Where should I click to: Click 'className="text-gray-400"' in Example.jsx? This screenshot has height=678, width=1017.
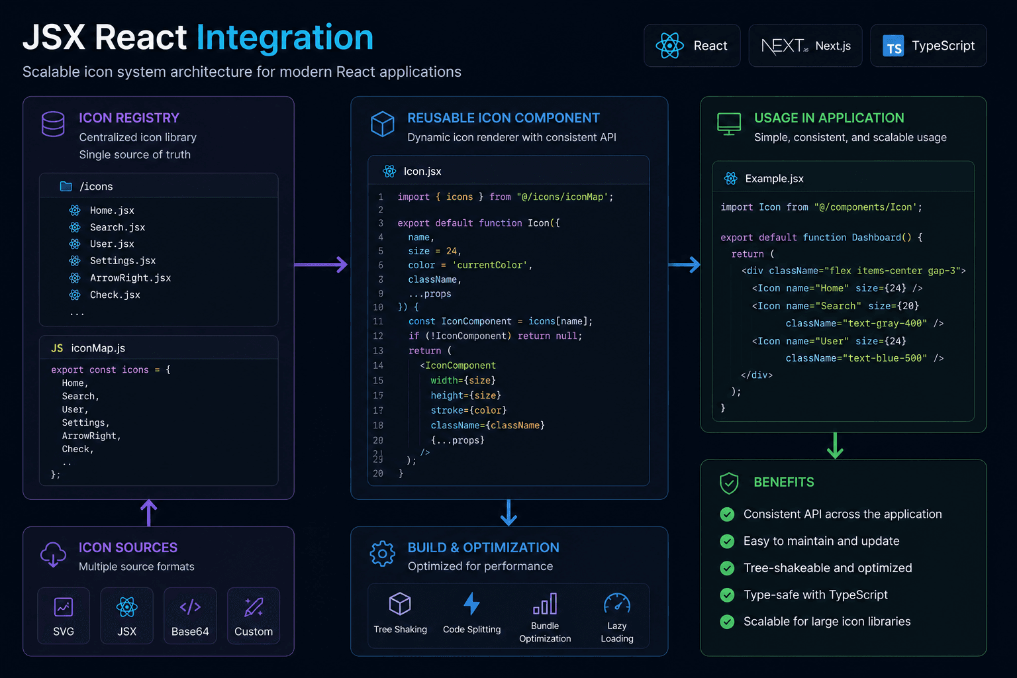coord(856,323)
